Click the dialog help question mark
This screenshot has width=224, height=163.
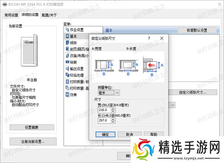[x=149, y=38]
